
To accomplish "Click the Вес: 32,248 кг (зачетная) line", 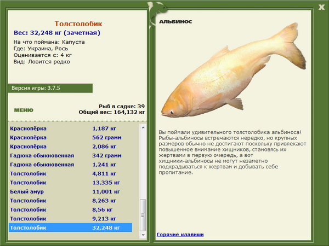I will (57, 33).
